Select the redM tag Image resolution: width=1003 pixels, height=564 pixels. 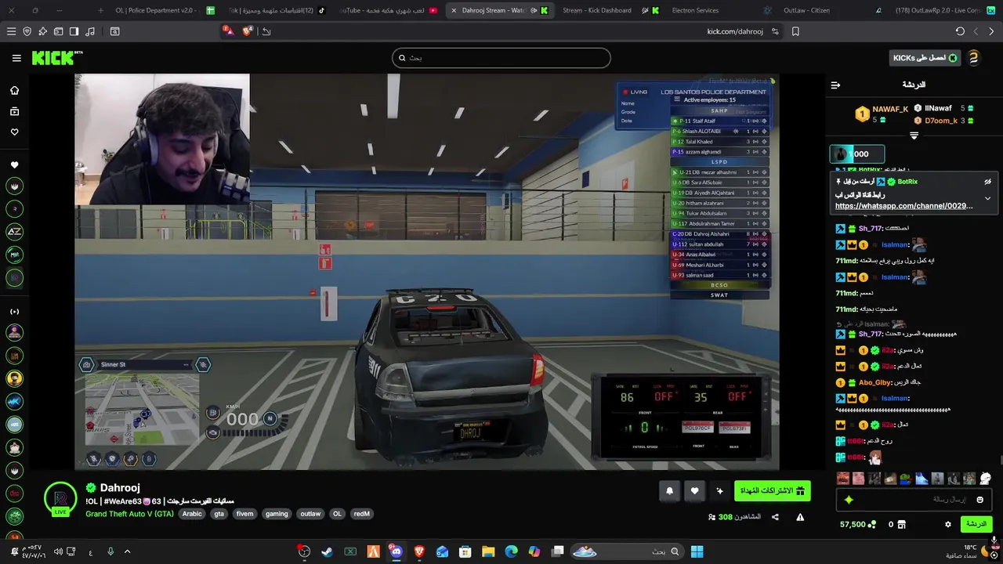click(x=361, y=514)
